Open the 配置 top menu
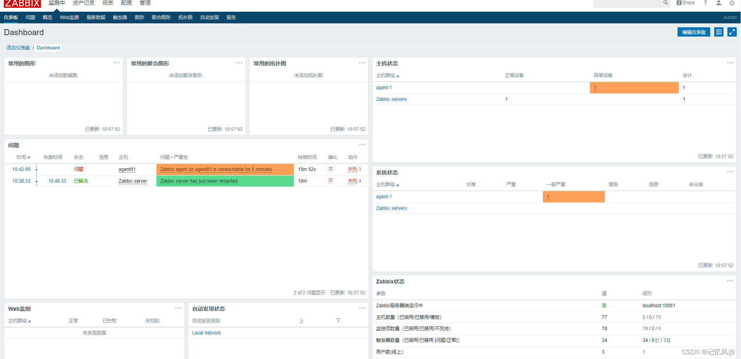The height and width of the screenshot is (359, 741). [126, 3]
